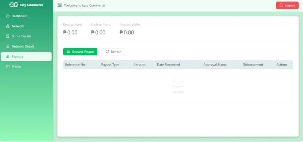Viewport: 303px width, 142px height.
Task: Click the Request Payout button
Action: tap(80, 52)
